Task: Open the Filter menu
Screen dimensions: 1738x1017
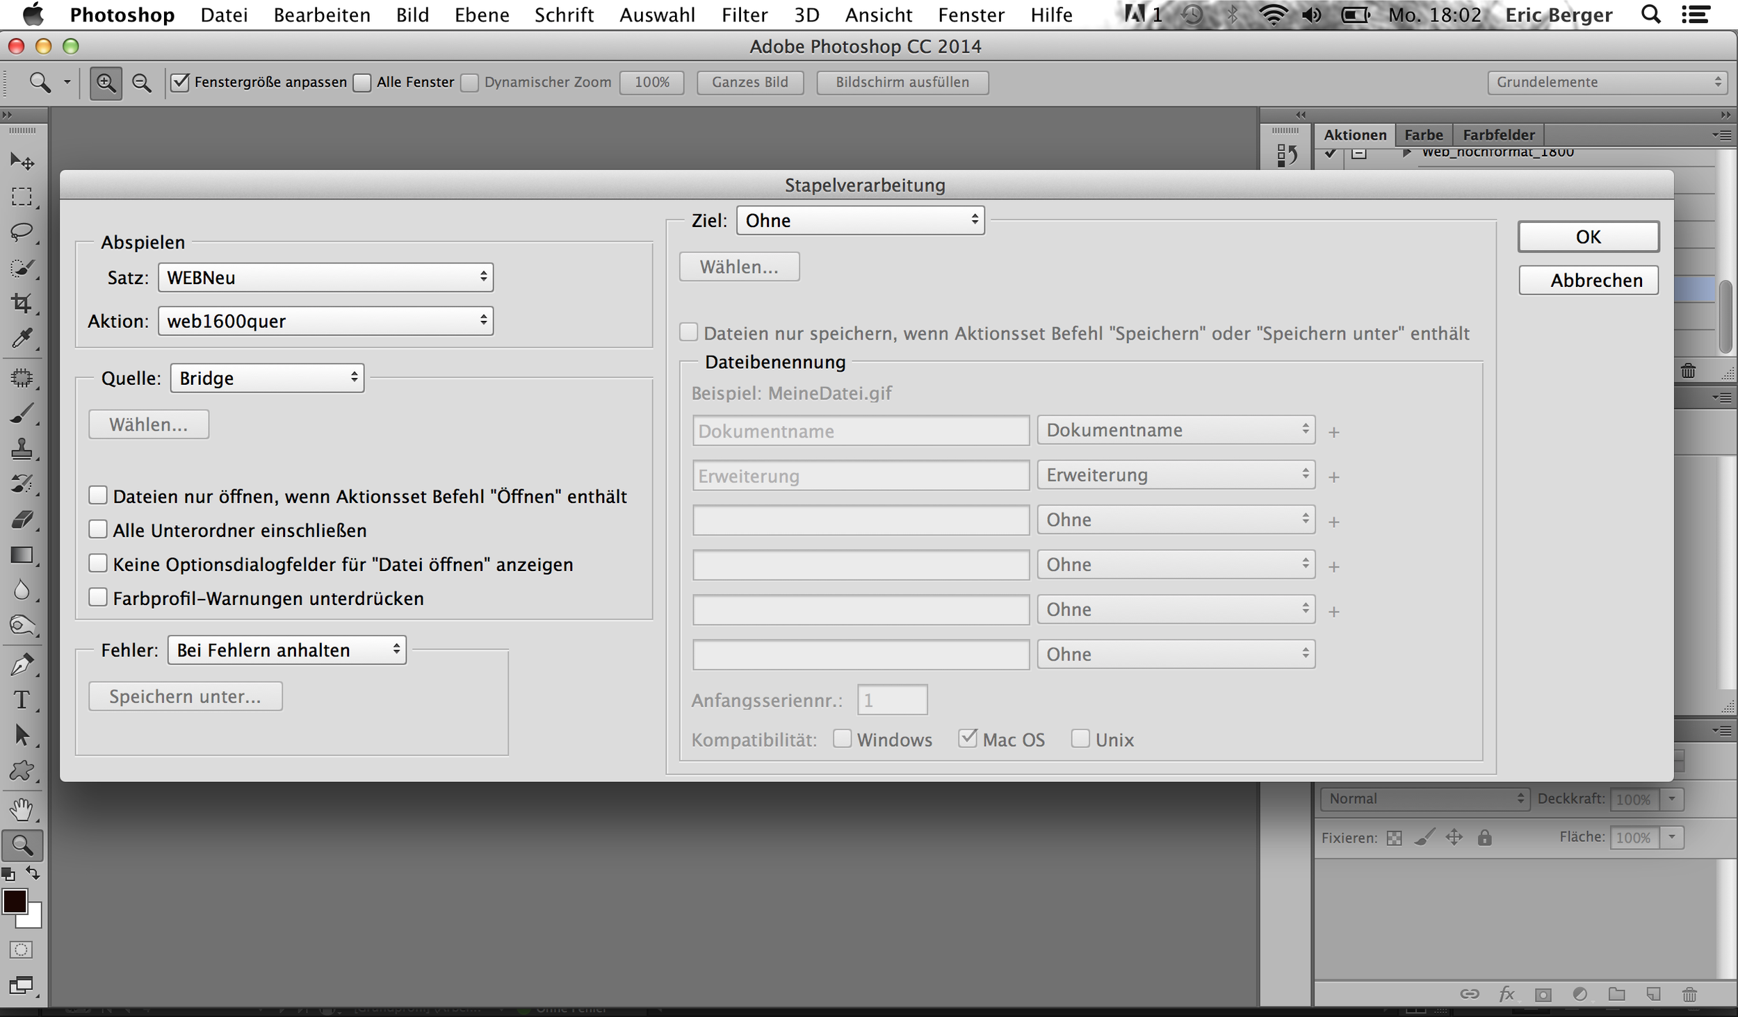Action: pyautogui.click(x=745, y=15)
